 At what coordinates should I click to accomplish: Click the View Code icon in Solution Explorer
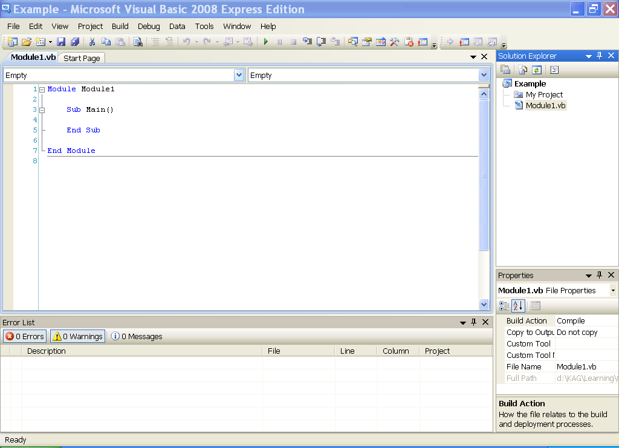(554, 70)
